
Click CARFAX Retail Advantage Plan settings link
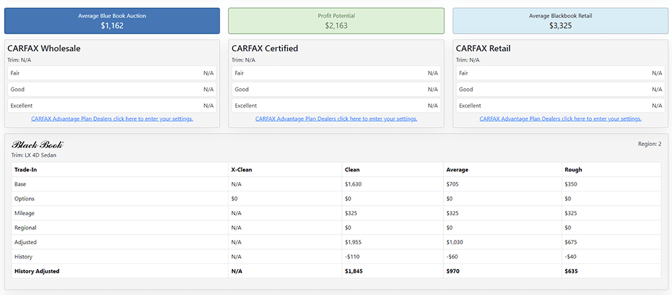(x=560, y=119)
